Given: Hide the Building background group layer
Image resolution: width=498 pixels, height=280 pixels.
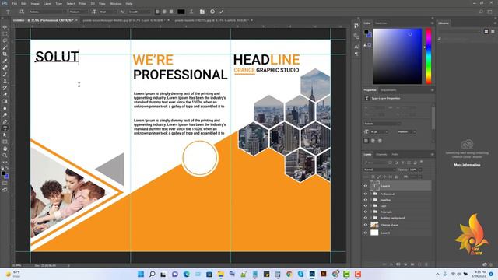Looking at the screenshot, I should pyautogui.click(x=365, y=218).
